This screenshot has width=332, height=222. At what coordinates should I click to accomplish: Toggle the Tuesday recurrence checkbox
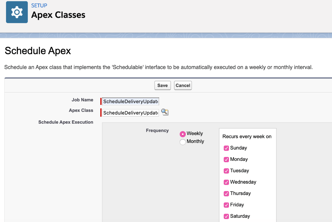tap(226, 171)
